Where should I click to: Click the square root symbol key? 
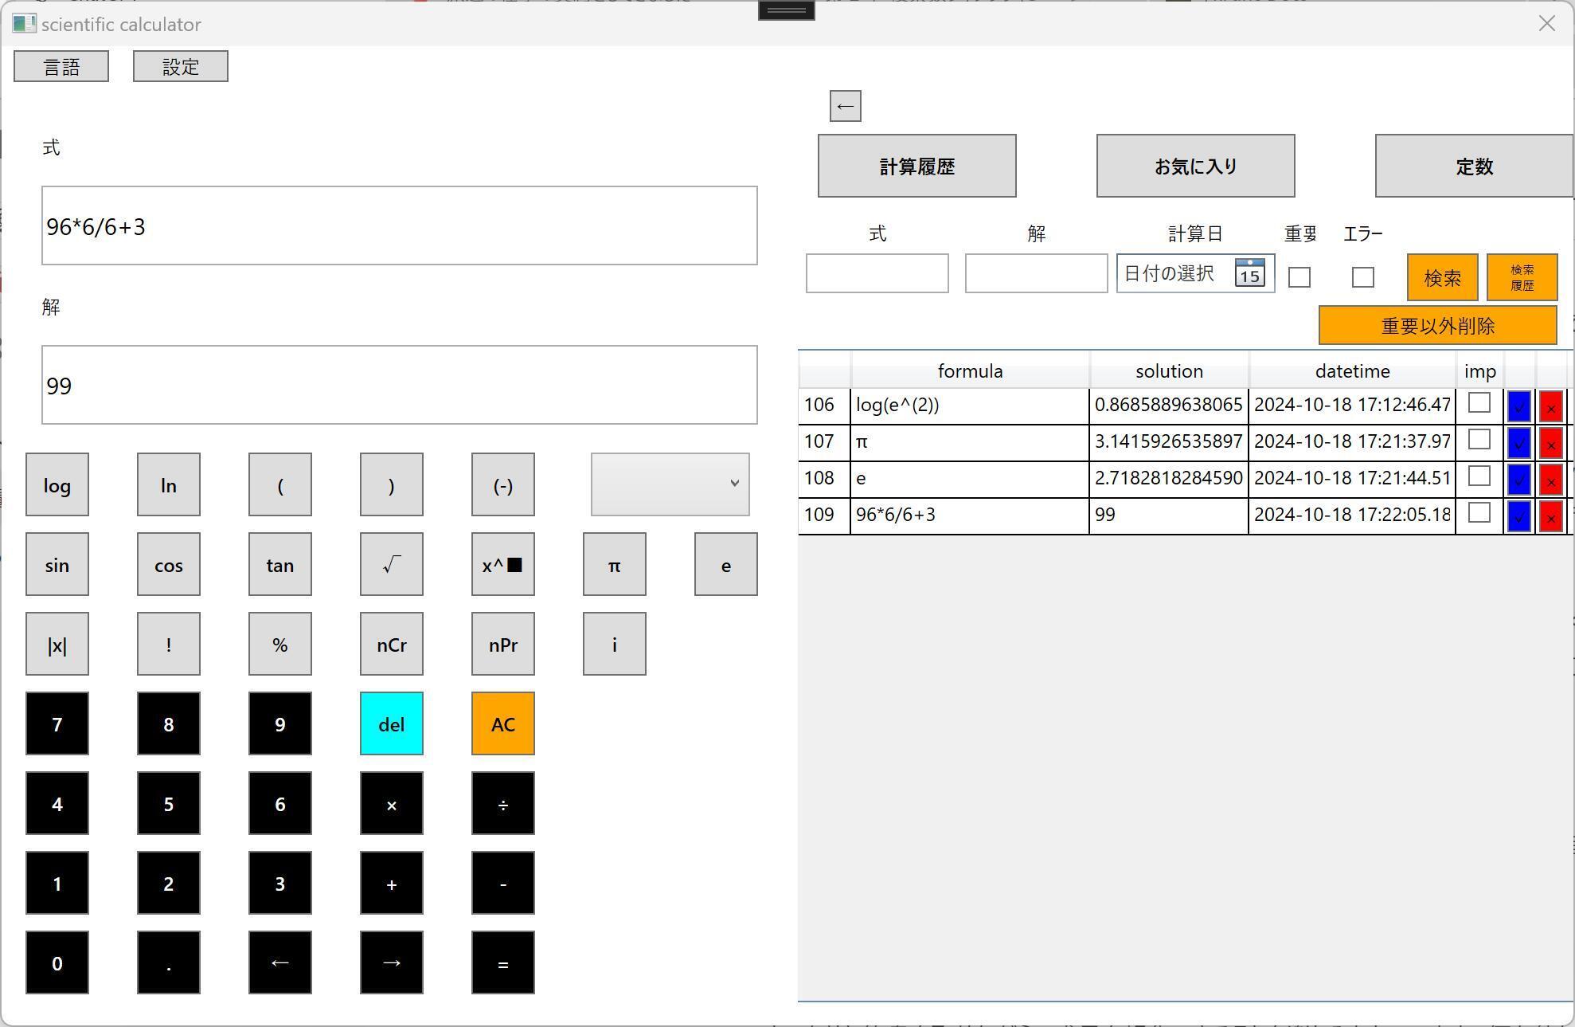point(391,564)
